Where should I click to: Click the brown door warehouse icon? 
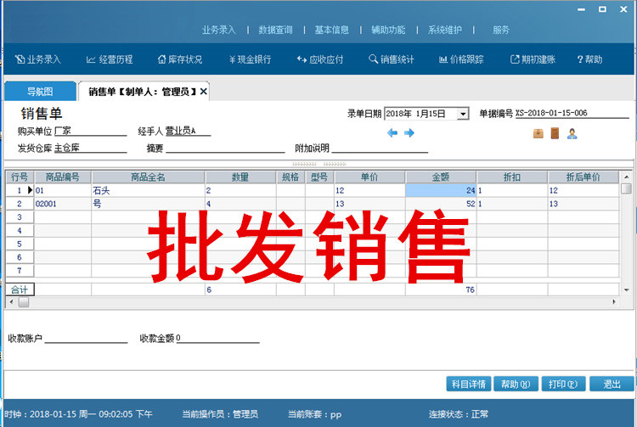[555, 133]
